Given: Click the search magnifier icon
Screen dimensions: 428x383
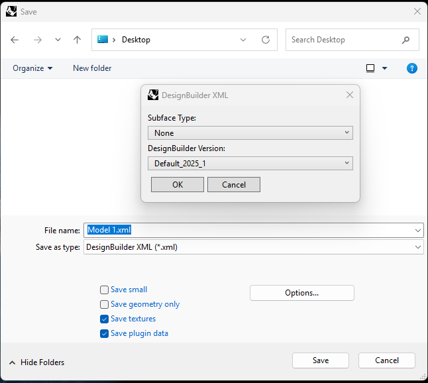Looking at the screenshot, I should click(x=405, y=40).
